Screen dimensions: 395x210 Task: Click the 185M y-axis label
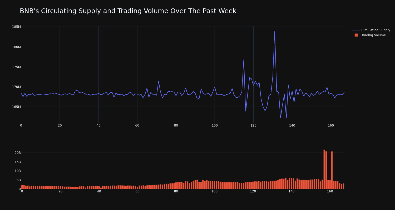click(16, 27)
